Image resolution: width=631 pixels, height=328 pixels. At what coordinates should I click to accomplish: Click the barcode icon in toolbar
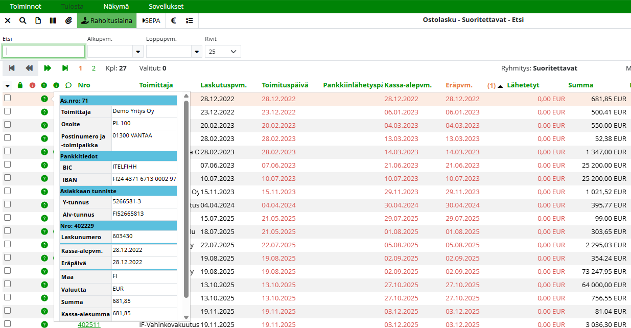pos(53,21)
